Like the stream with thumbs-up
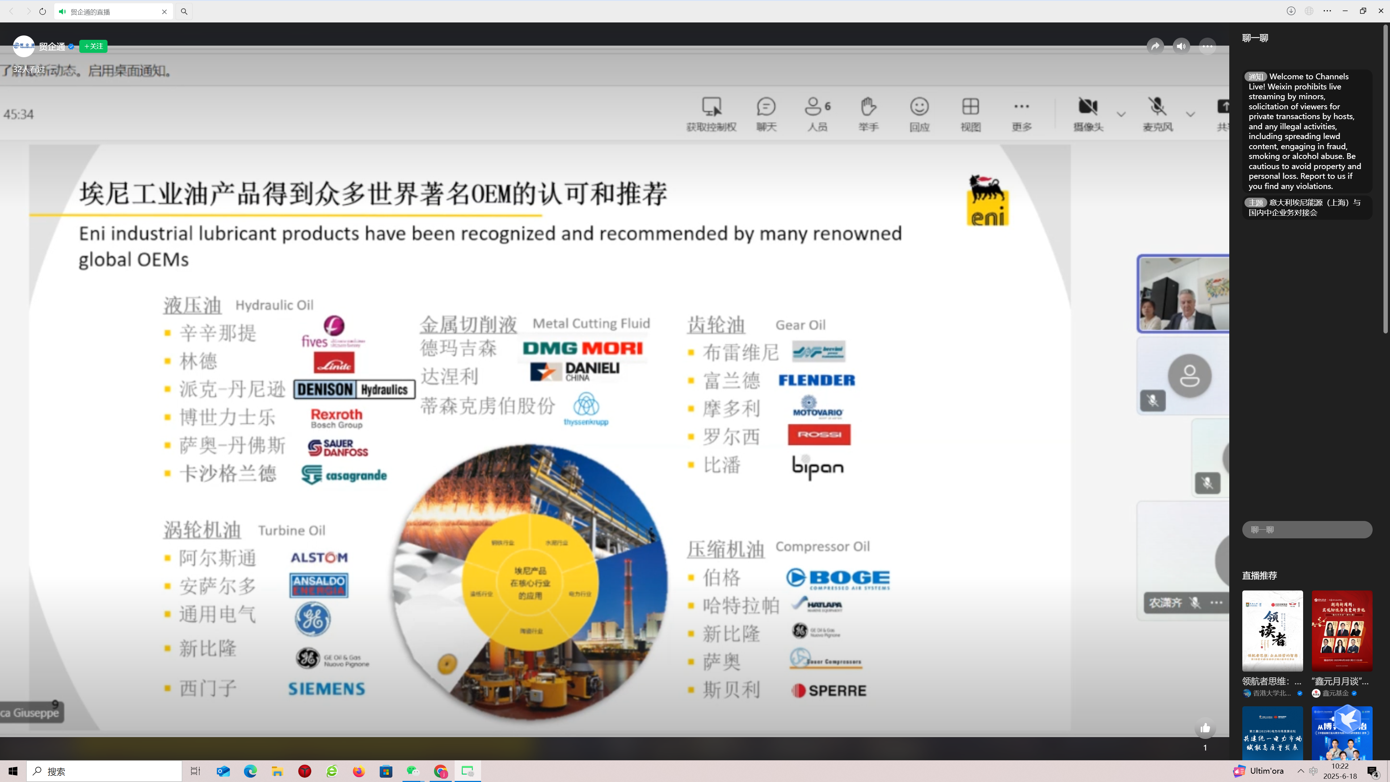Screen dimensions: 1390x782 (1205, 728)
